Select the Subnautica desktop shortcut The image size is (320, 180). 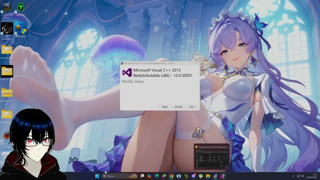coord(21,30)
